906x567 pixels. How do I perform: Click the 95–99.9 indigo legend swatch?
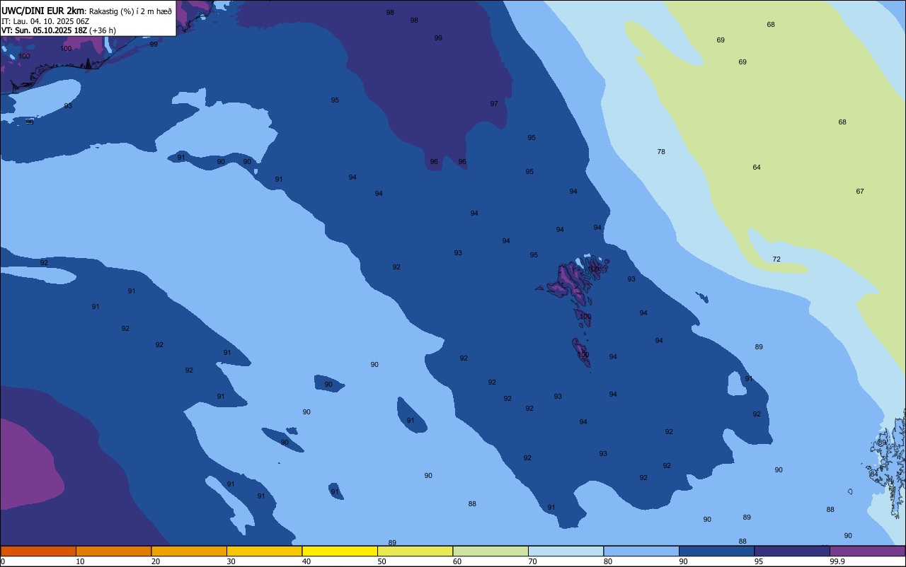(792, 551)
